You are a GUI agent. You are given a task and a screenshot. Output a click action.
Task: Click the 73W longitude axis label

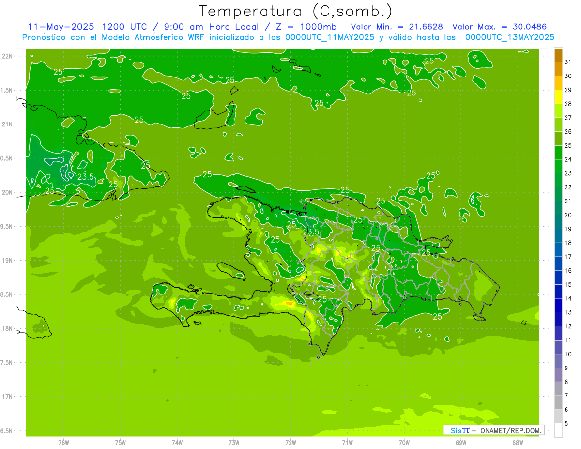(234, 443)
